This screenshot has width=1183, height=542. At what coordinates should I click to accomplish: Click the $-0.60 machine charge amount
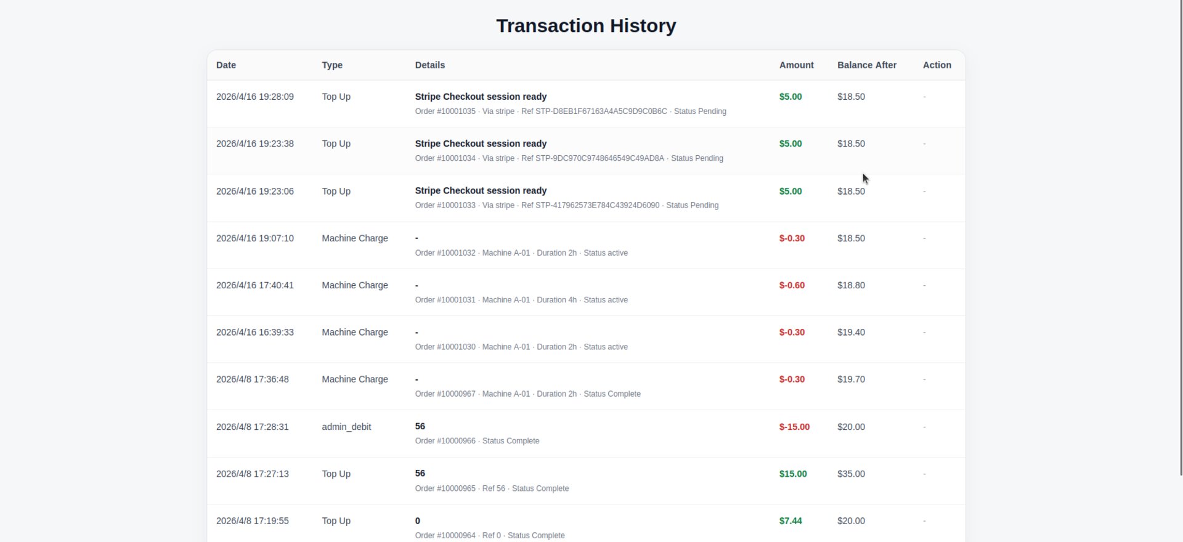792,286
